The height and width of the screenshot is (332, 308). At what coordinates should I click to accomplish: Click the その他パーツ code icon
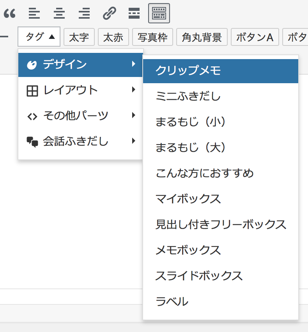[32, 117]
